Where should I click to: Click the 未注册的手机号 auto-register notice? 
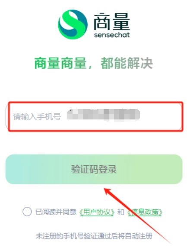click(x=94, y=236)
